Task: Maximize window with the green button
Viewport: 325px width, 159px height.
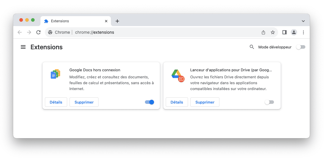Action: click(x=33, y=20)
